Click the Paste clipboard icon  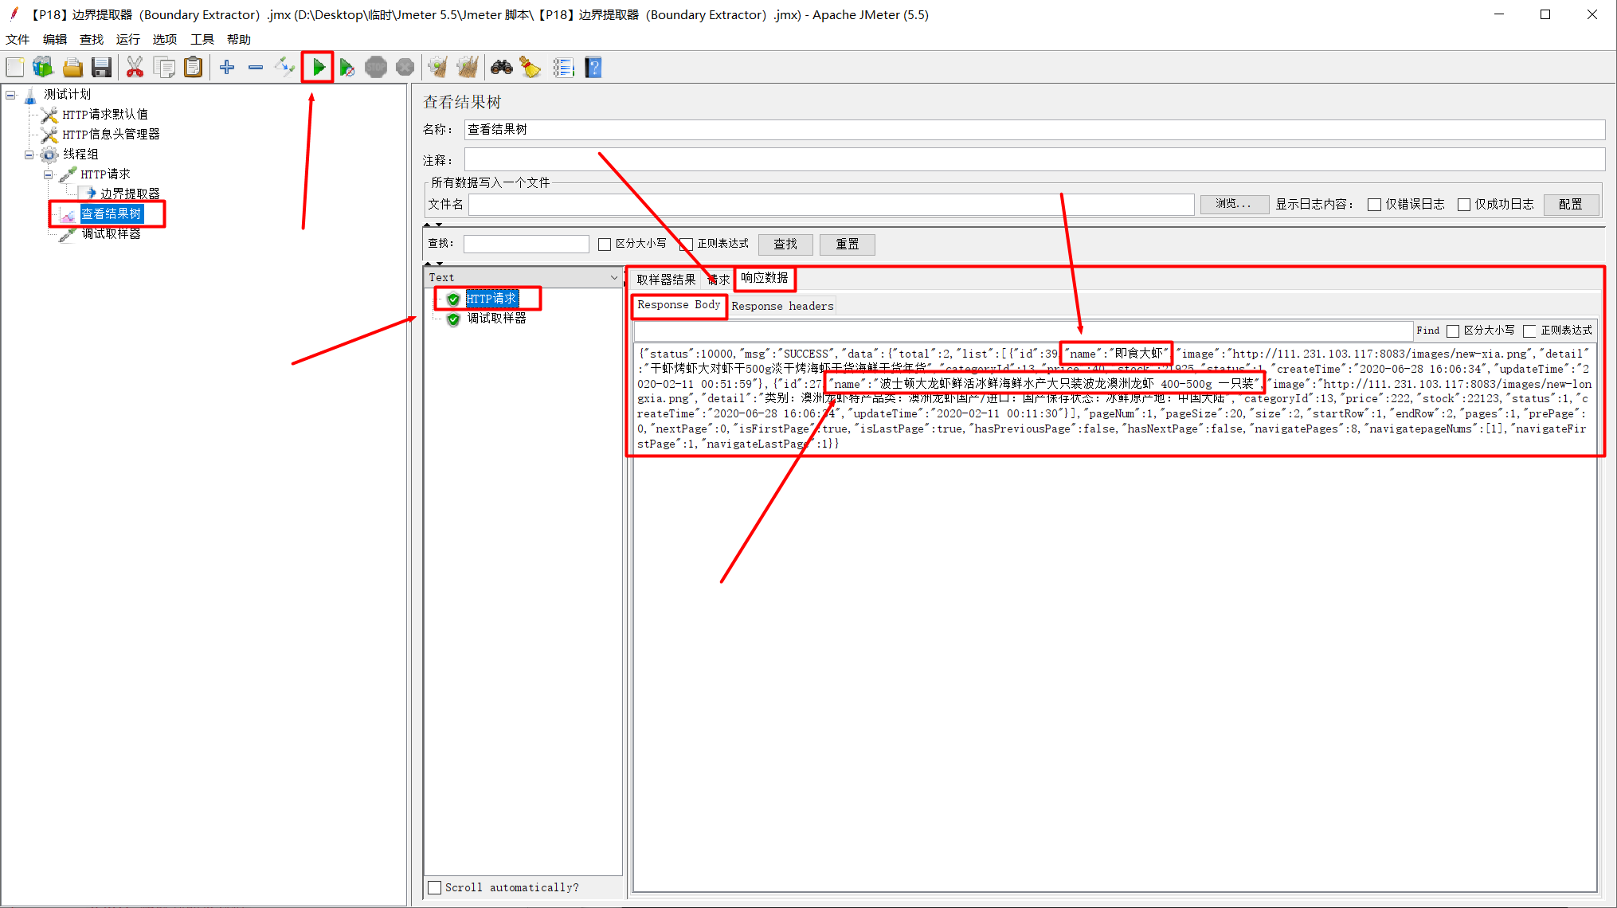pyautogui.click(x=193, y=68)
